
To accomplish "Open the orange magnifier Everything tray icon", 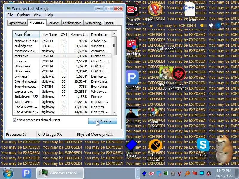I will [187, 173].
